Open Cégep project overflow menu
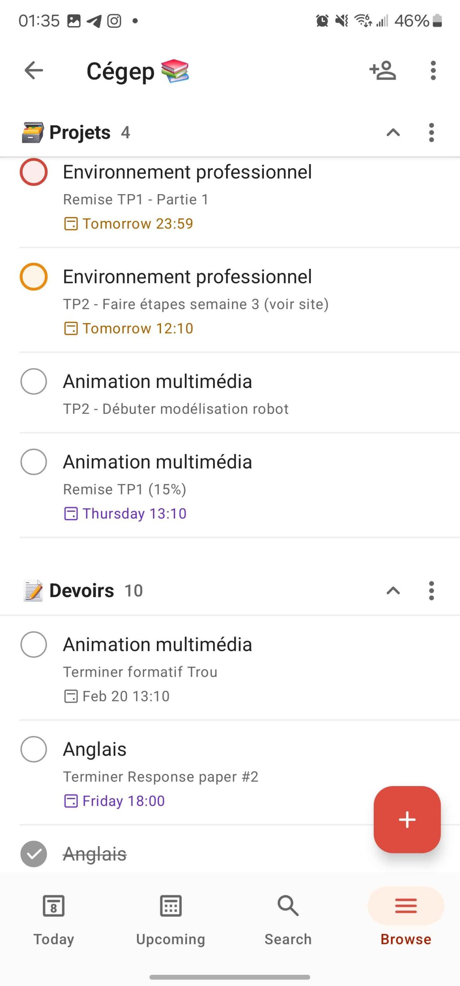460x986 pixels. click(x=433, y=70)
